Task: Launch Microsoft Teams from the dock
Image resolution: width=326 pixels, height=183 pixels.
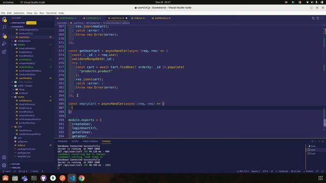Action: (24, 178)
